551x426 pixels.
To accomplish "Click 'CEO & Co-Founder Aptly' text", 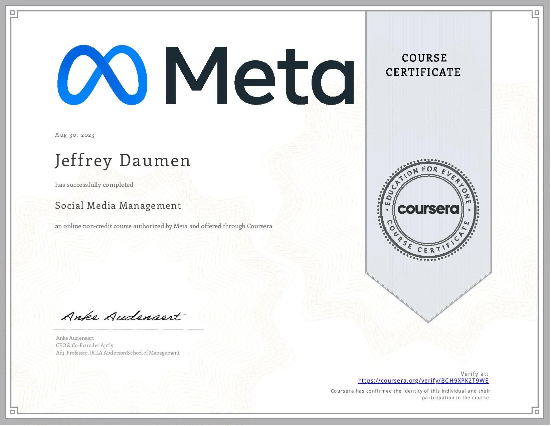I will (x=85, y=345).
